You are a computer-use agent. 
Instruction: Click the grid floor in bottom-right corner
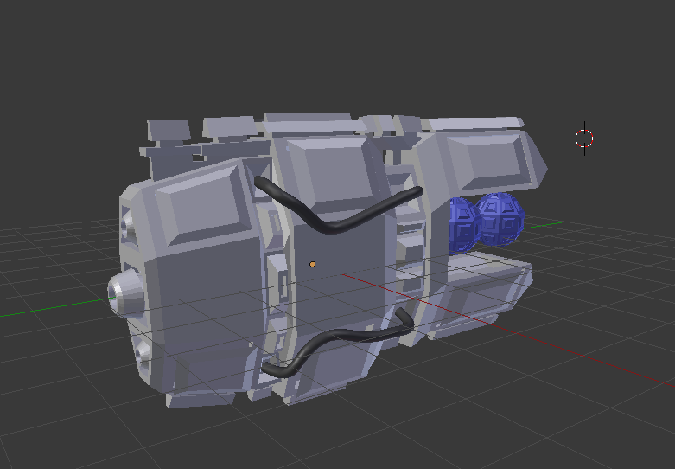pyautogui.click(x=605, y=424)
